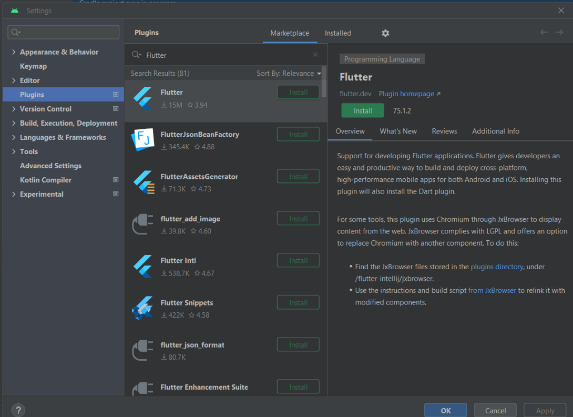Close the Settings dialog window
The width and height of the screenshot is (573, 417).
(x=561, y=11)
